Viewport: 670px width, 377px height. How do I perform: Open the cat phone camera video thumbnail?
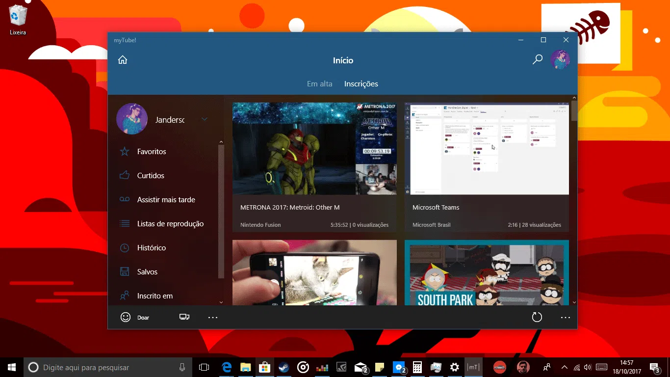click(314, 272)
